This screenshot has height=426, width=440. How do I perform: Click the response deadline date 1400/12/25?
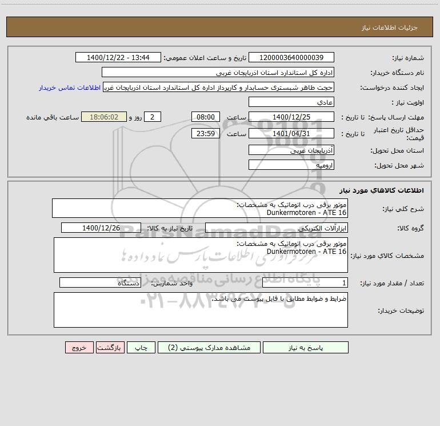(x=291, y=117)
